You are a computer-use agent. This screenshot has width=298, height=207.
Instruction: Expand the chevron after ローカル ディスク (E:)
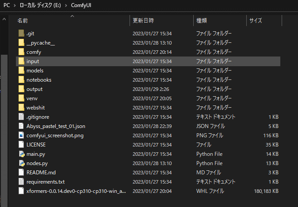(x=66, y=5)
